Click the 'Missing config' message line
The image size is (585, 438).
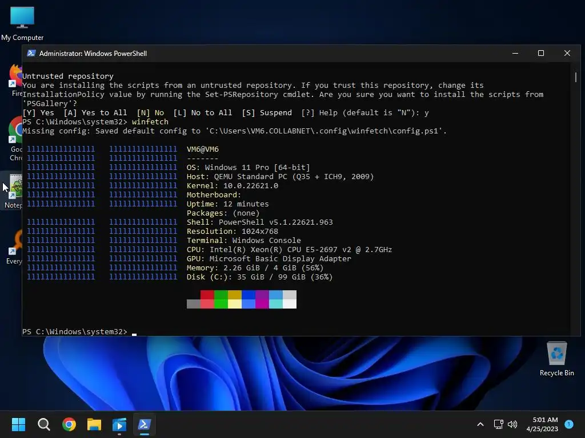[235, 131]
